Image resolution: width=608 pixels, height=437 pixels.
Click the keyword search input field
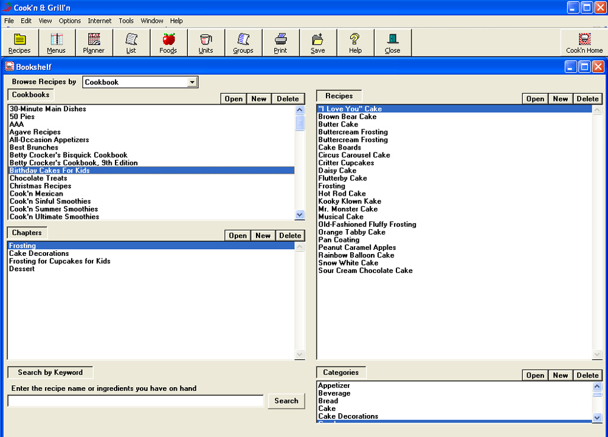[136, 401]
